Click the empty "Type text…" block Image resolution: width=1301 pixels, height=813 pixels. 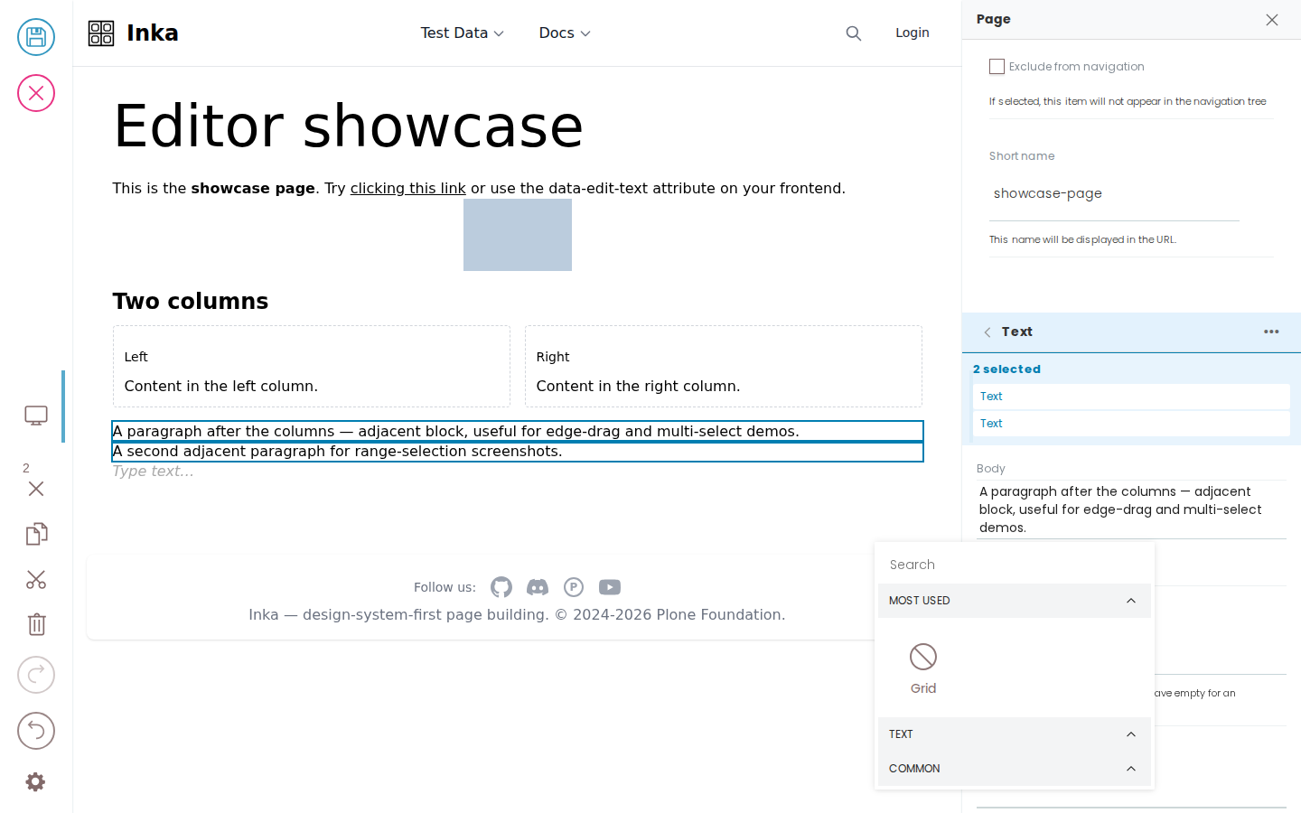(518, 472)
